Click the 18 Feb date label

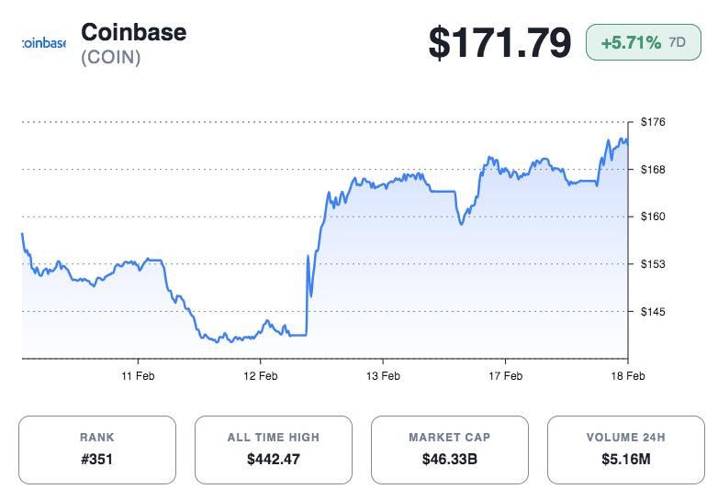pyautogui.click(x=628, y=376)
